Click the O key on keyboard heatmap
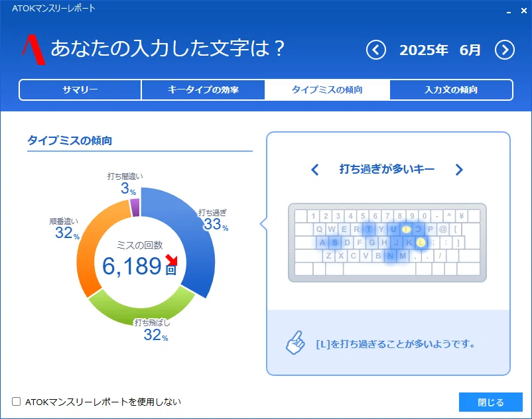Viewport: 532px width, 419px height. (x=418, y=229)
